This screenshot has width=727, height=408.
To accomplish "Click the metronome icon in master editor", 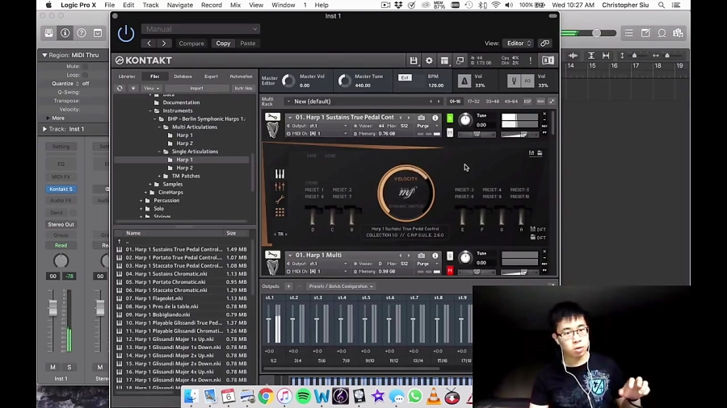I will pyautogui.click(x=464, y=81).
